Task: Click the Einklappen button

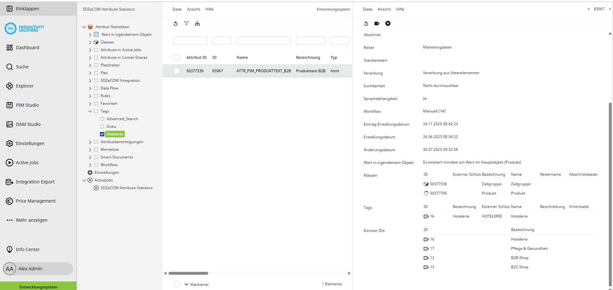Action: click(x=24, y=8)
